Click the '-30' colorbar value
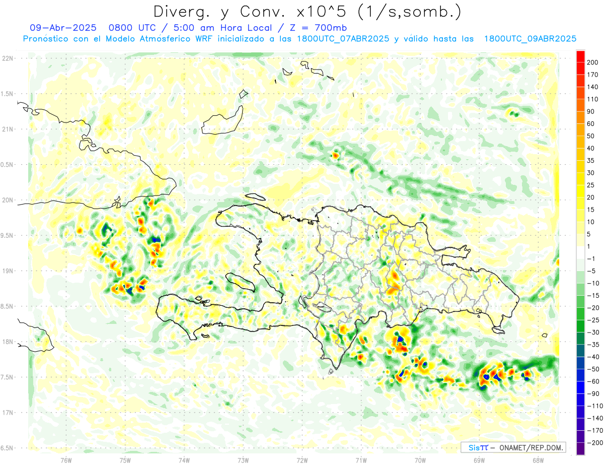The width and height of the screenshot is (604, 467). (593, 332)
